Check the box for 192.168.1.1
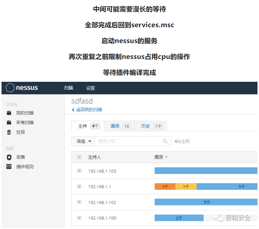259x229 pixels. (x=79, y=186)
